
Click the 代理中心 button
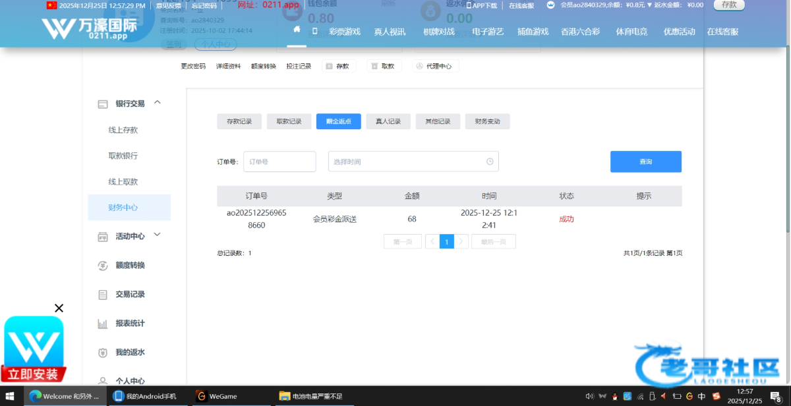click(x=436, y=66)
